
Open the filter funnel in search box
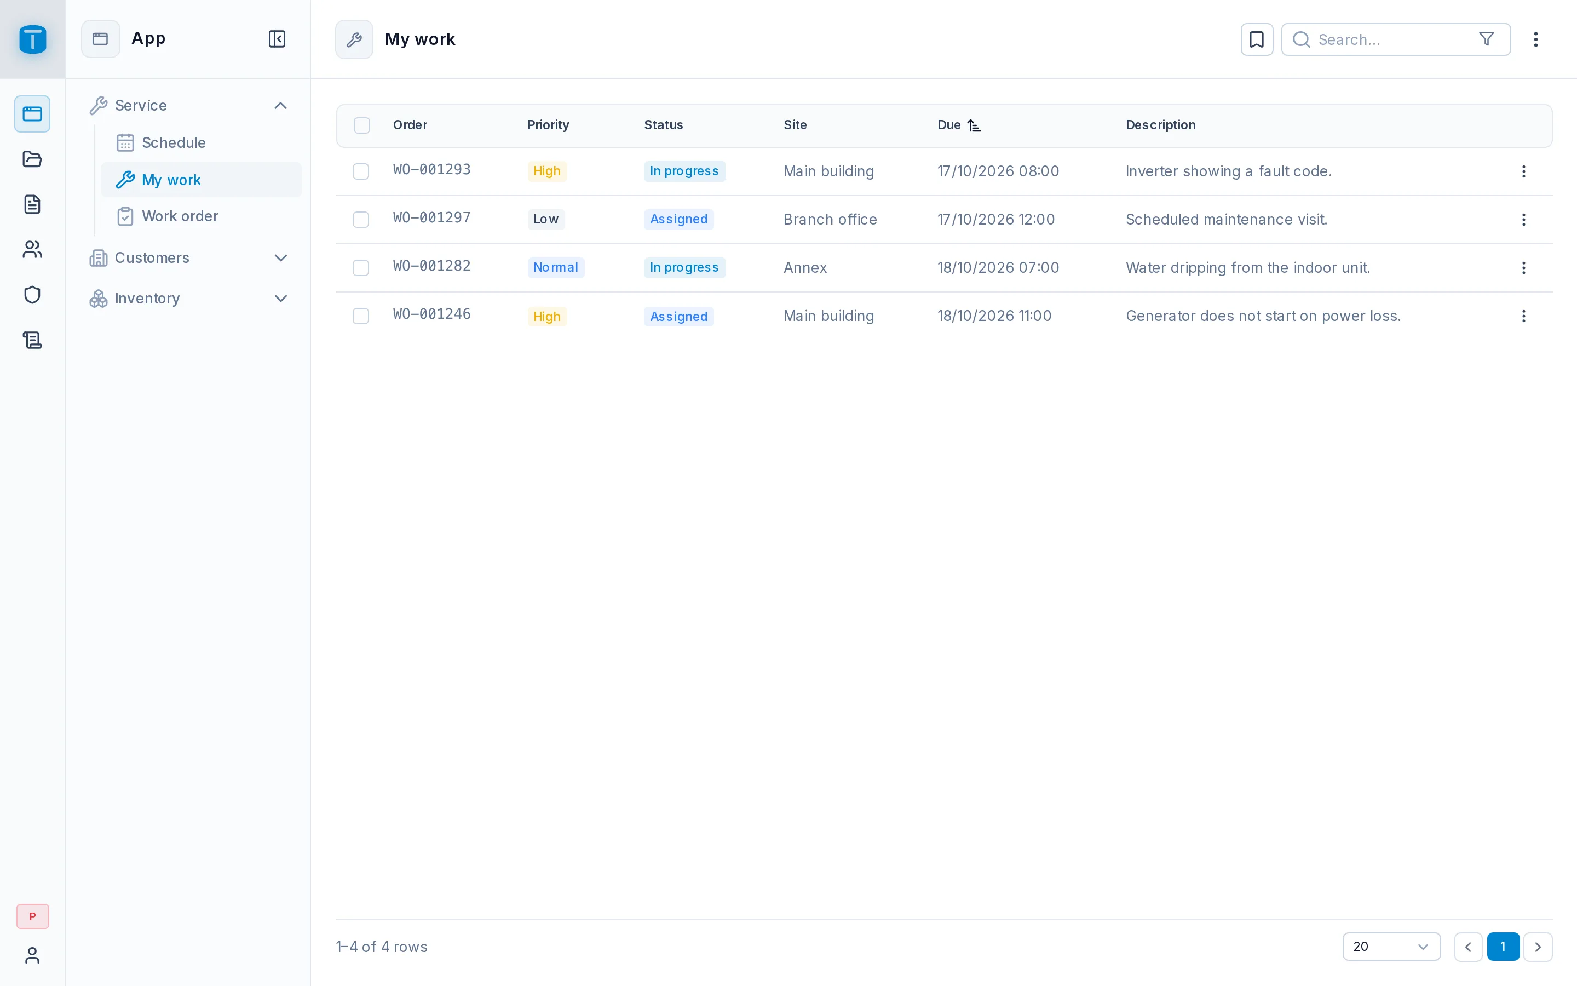(1487, 39)
